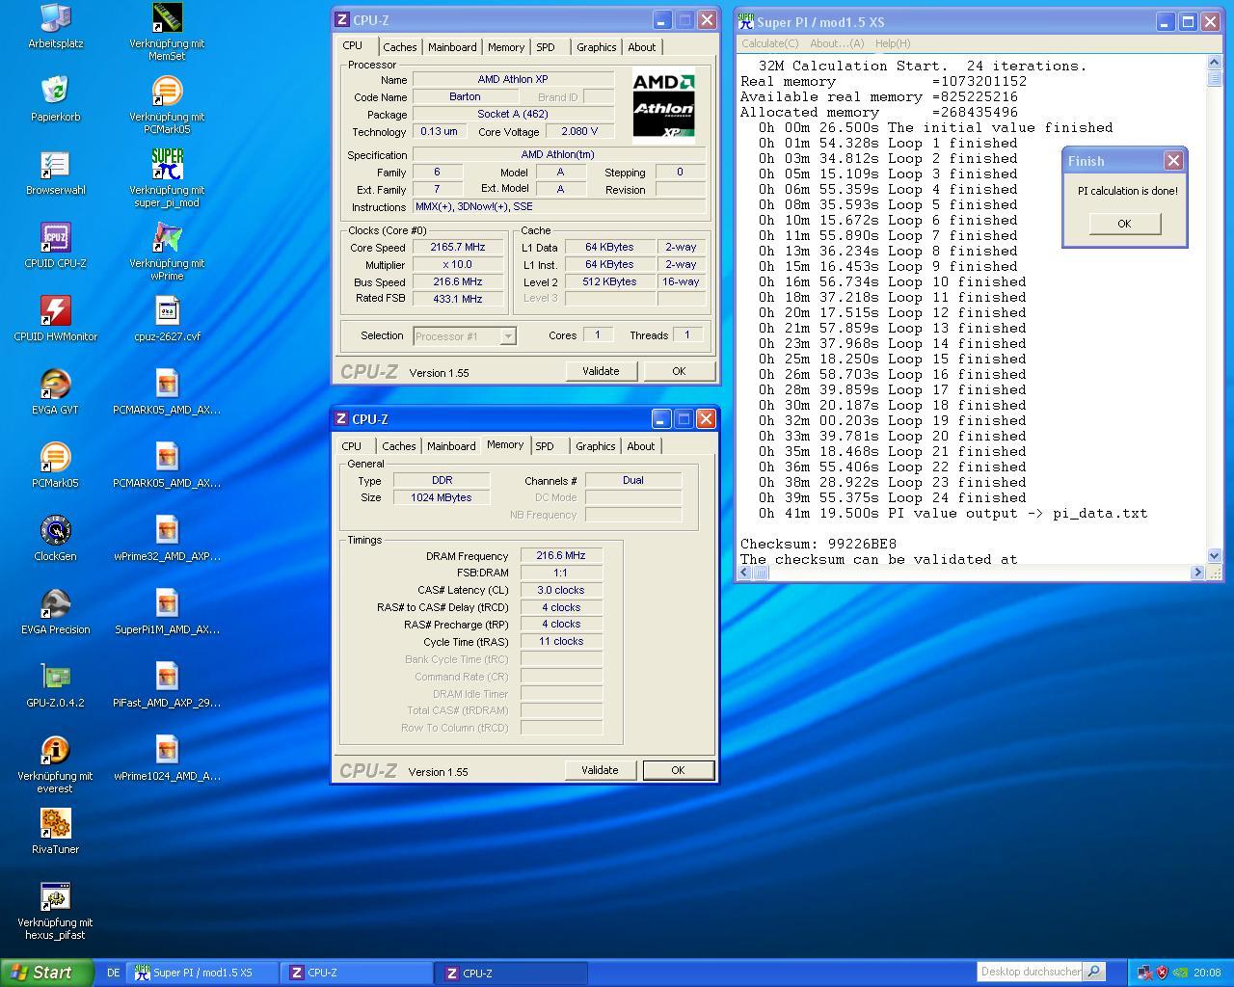The image size is (1234, 987).
Task: Click the Checksum: 99226BE8 line
Action: click(818, 544)
